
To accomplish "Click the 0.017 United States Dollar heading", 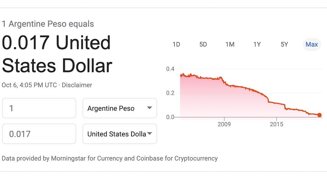I will pyautogui.click(x=57, y=54).
